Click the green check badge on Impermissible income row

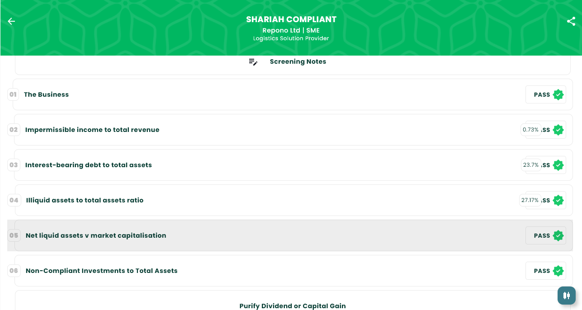[x=558, y=130]
